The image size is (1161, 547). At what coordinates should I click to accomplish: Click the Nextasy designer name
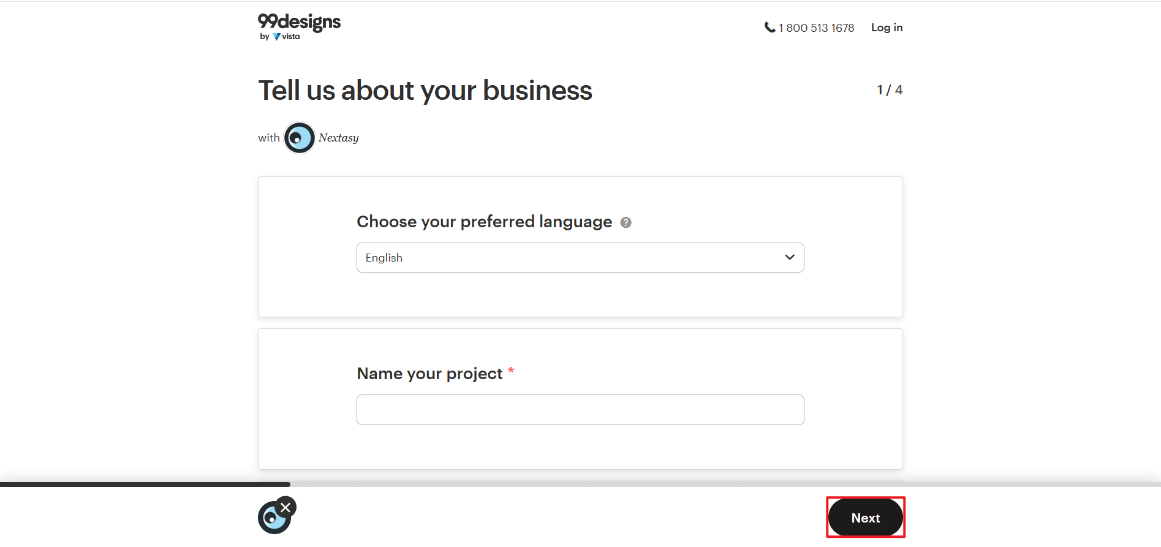(x=338, y=138)
